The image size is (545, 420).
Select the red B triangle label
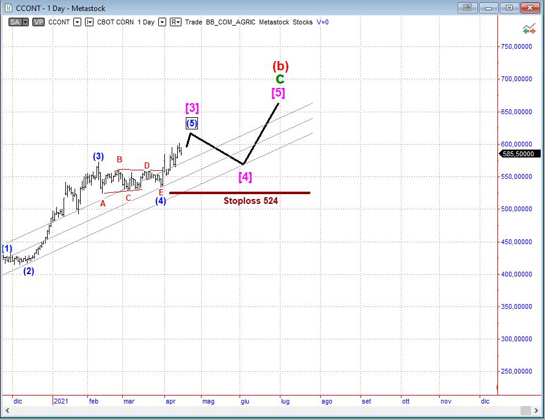[119, 160]
